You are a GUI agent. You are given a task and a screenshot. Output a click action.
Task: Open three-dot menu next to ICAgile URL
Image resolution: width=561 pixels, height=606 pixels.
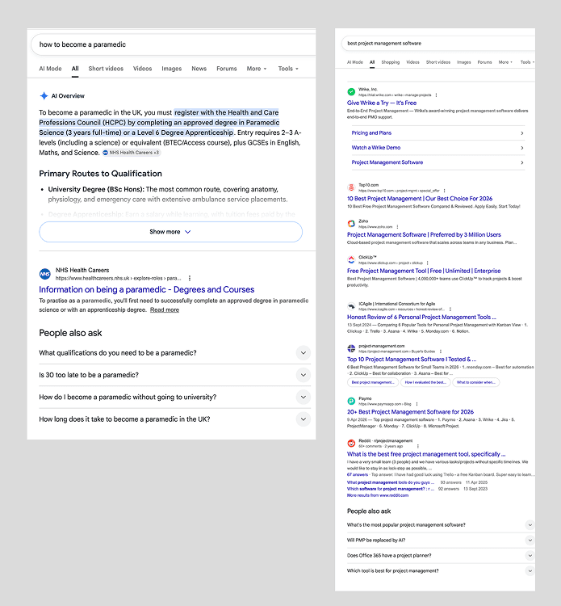coord(450,309)
